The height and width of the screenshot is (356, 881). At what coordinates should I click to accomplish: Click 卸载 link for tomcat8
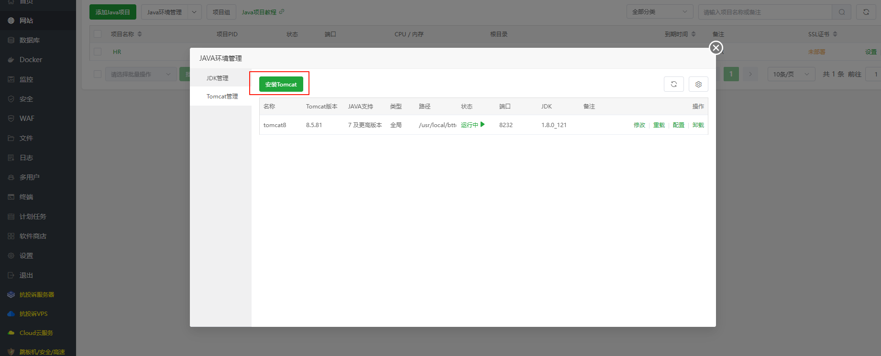(x=698, y=125)
